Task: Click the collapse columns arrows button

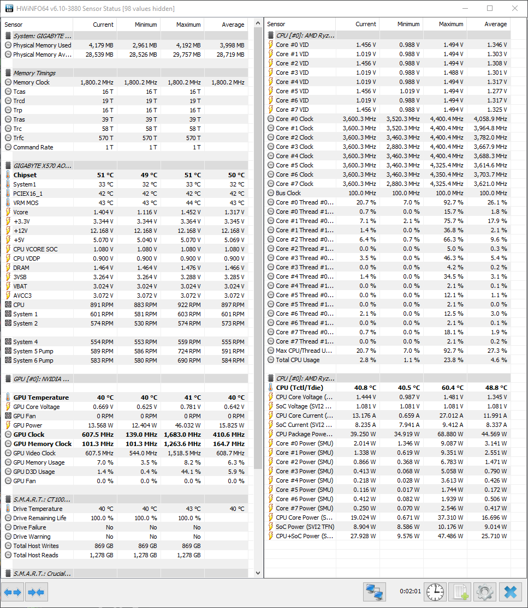Action: click(x=36, y=592)
